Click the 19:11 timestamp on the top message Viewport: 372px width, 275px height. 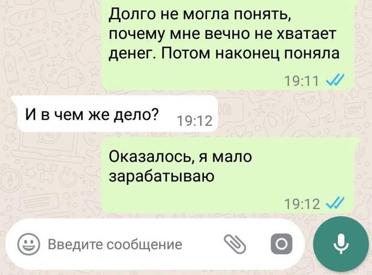pos(301,81)
